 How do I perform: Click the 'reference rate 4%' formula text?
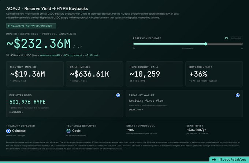50,55
